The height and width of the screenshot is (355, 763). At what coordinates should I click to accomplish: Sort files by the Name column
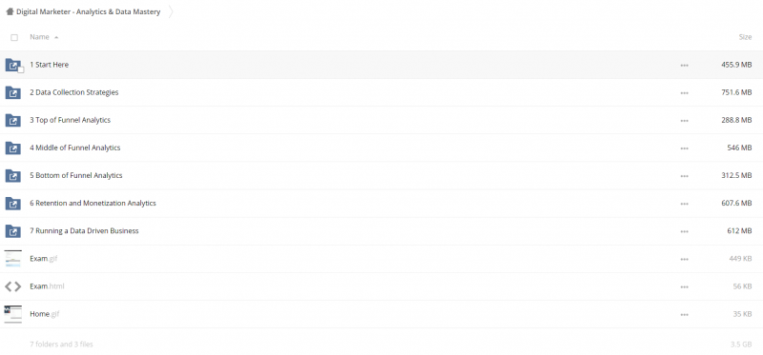(x=39, y=37)
